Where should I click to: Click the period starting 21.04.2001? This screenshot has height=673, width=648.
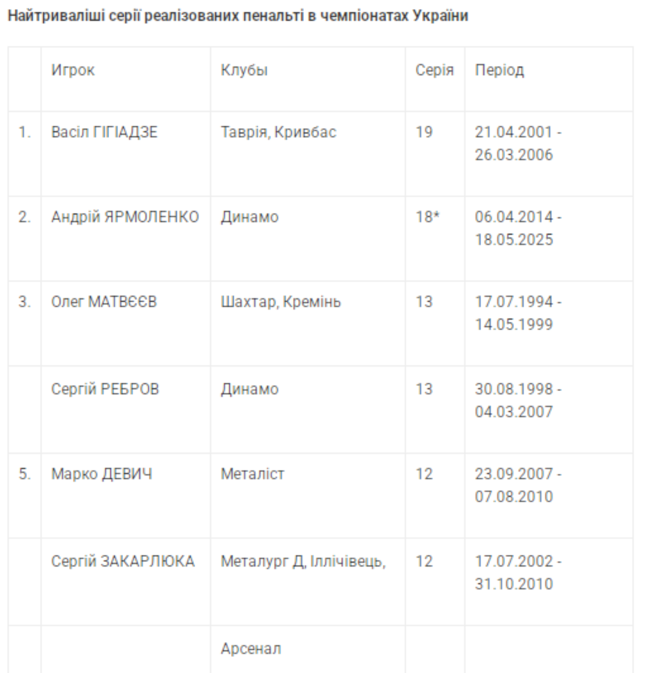point(517,143)
